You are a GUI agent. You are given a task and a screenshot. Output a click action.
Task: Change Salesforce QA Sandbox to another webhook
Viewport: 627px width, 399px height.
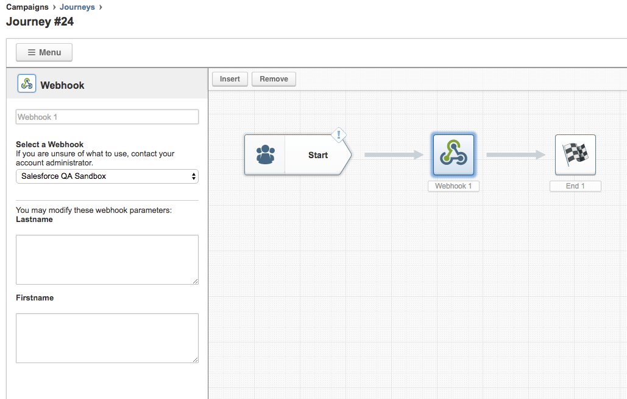pyautogui.click(x=107, y=176)
